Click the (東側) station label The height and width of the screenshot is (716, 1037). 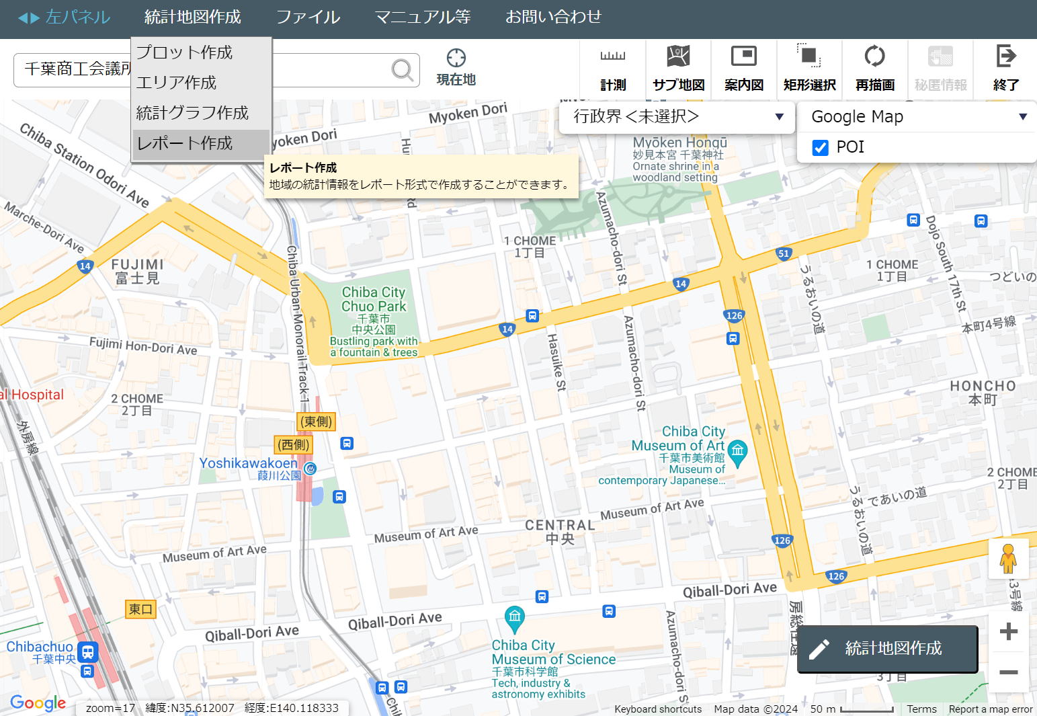[x=316, y=422]
